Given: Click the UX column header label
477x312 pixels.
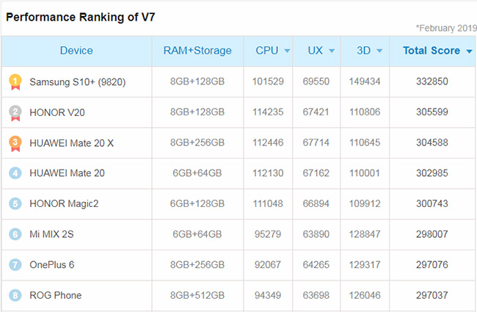Looking at the screenshot, I should 315,51.
